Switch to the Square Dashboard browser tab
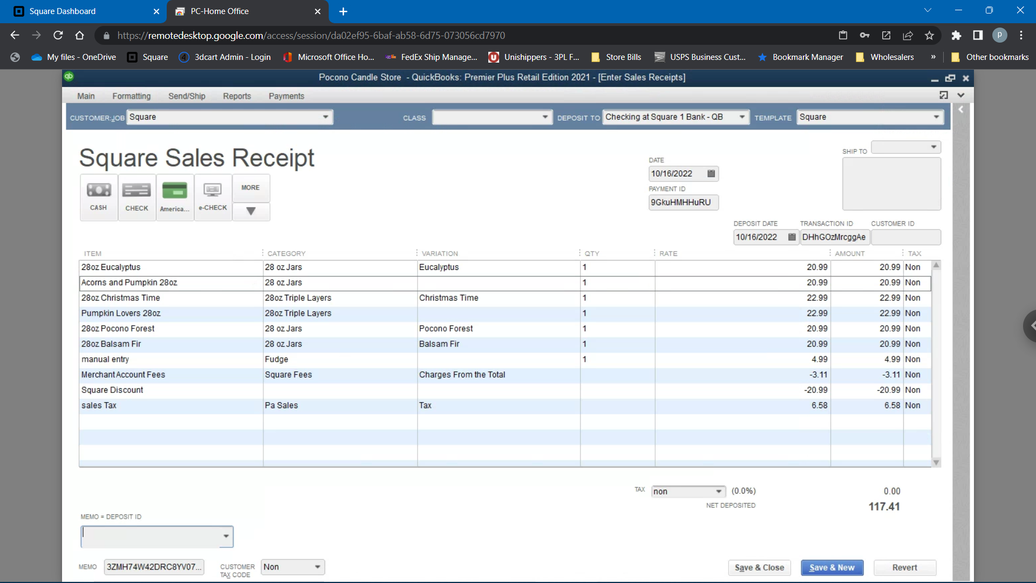The height and width of the screenshot is (583, 1036). 63,11
